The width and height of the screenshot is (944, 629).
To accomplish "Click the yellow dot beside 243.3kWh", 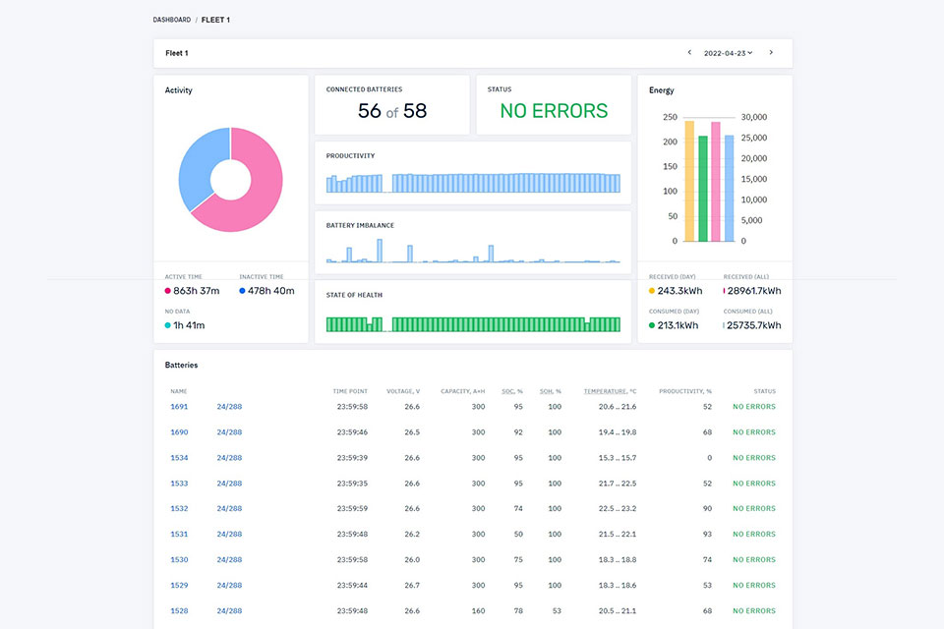I will pyautogui.click(x=651, y=291).
